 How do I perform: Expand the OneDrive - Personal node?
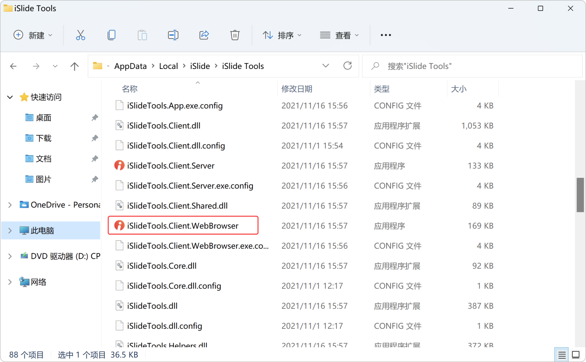[10, 205]
